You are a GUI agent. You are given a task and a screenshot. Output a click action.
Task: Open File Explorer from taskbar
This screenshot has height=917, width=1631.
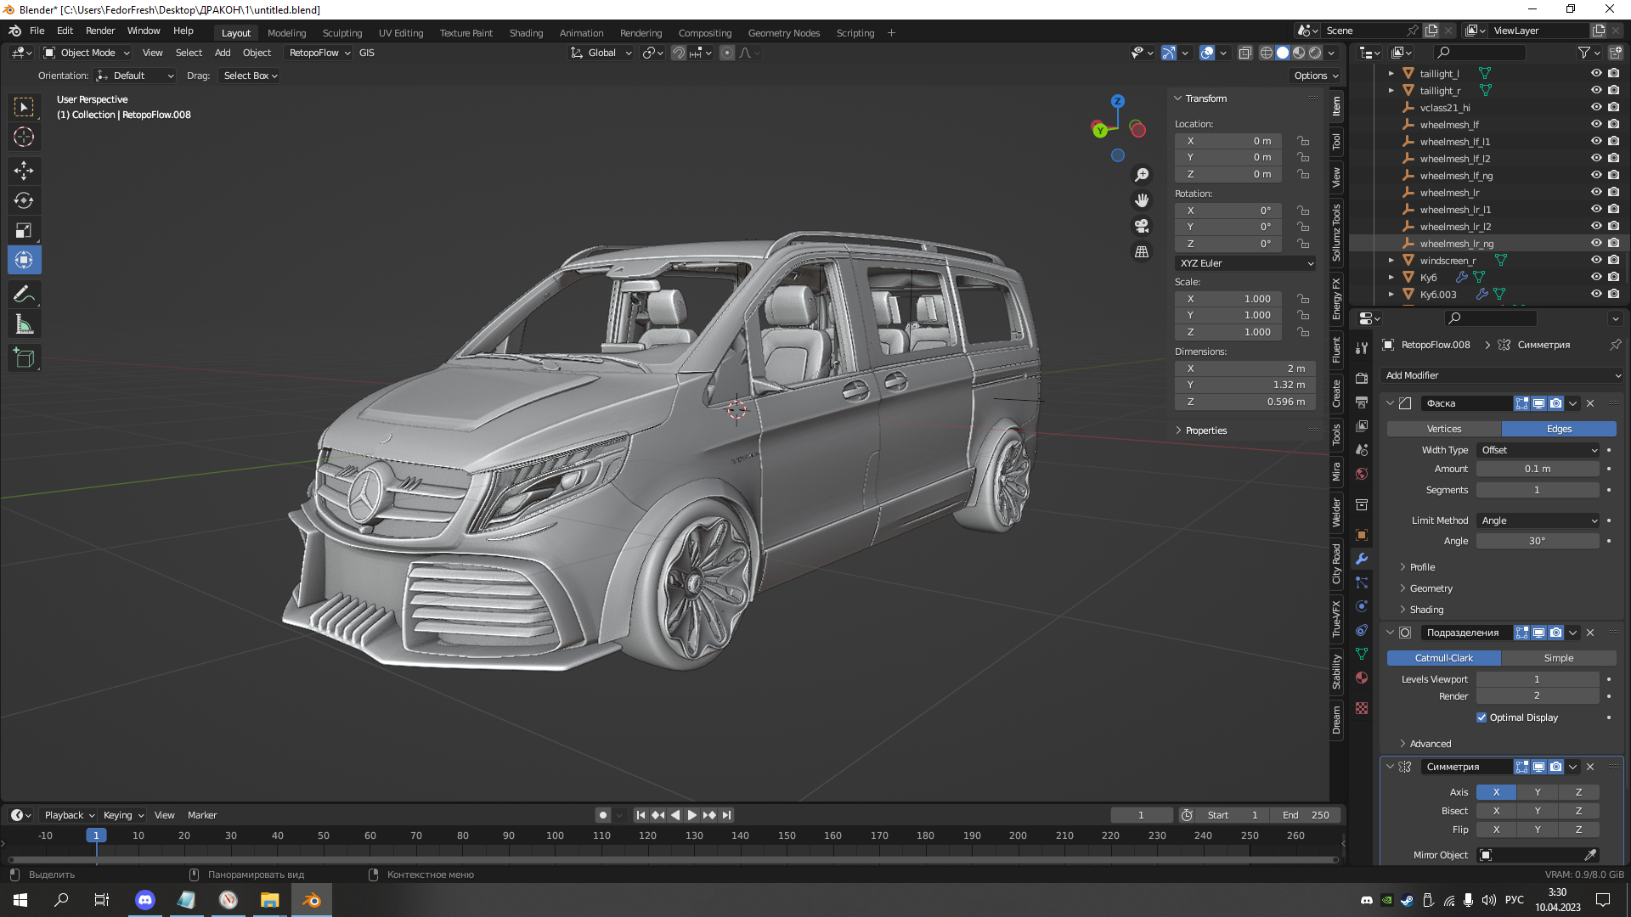pos(269,900)
